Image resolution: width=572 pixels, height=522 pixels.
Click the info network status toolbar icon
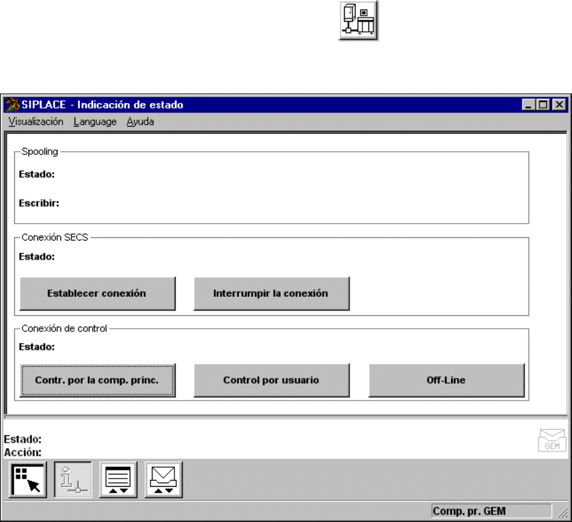pyautogui.click(x=73, y=480)
